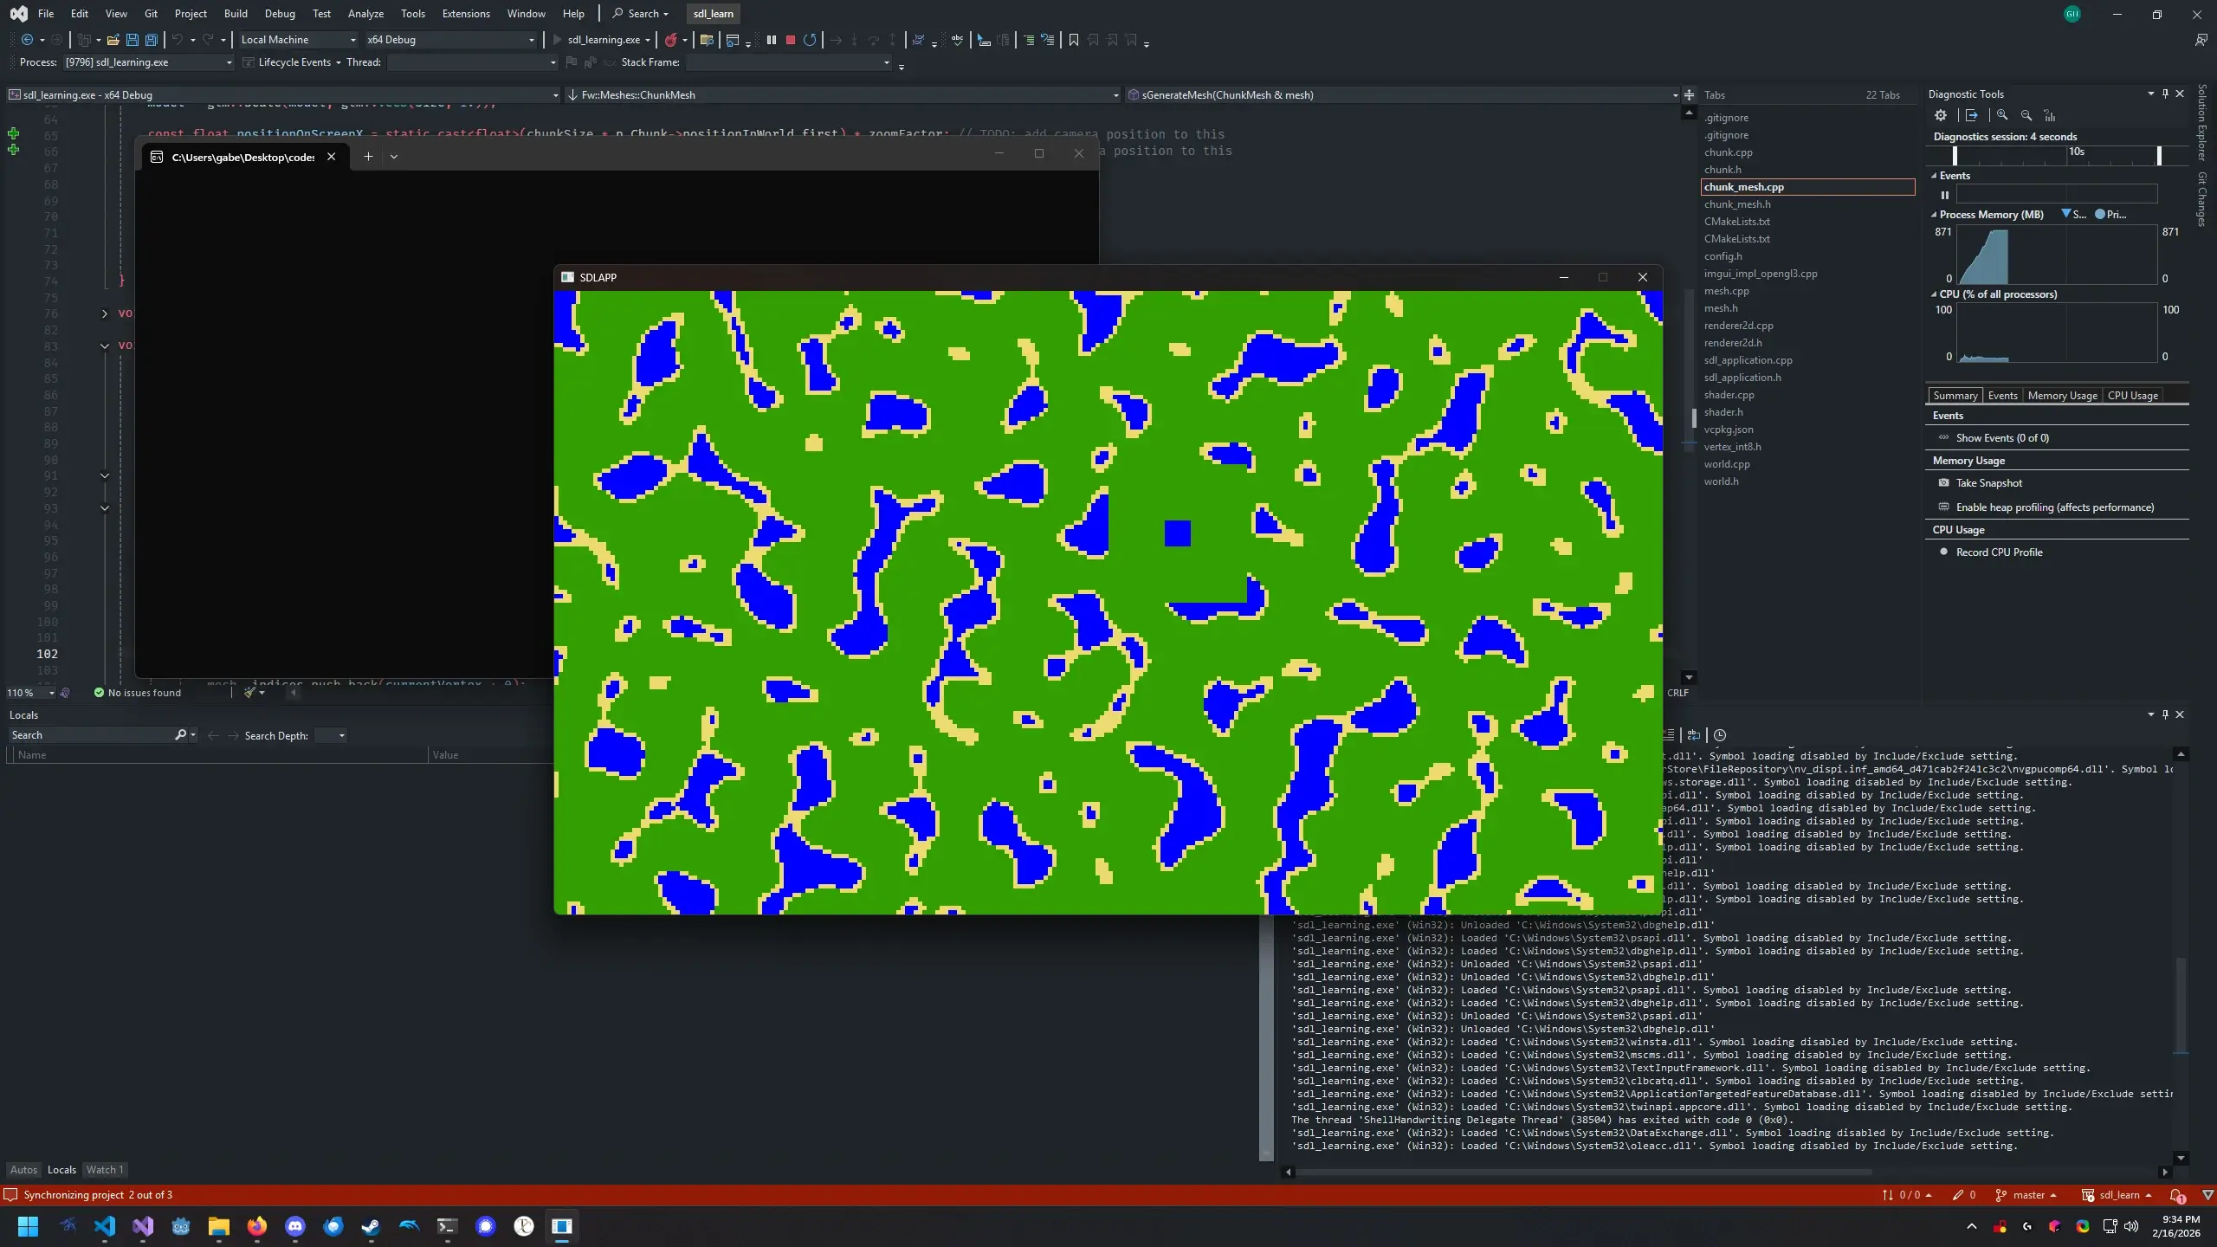Viewport: 2217px width, 1247px height.
Task: Switch to the Memory Usage tab
Action: [2062, 396]
